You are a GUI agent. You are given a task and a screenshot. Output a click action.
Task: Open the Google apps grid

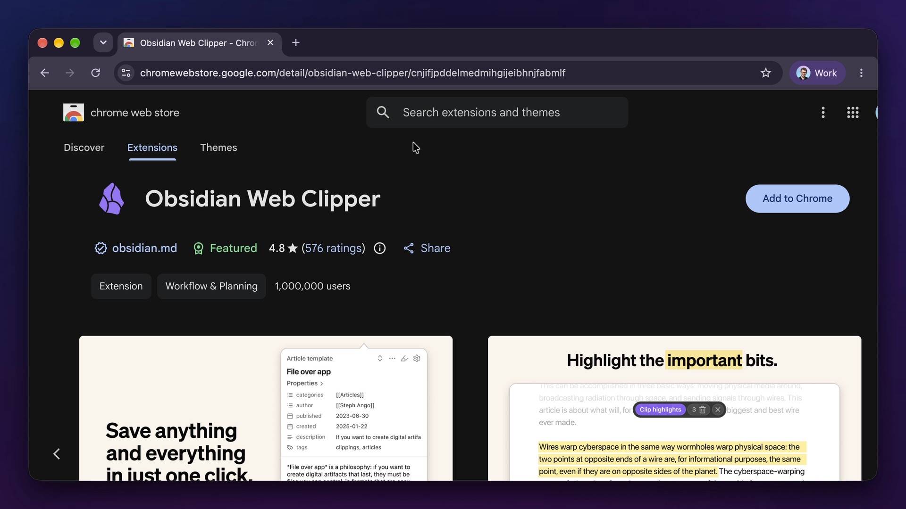853,113
